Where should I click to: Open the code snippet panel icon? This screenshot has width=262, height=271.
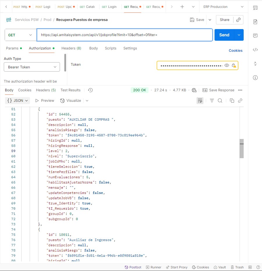(x=255, y=50)
